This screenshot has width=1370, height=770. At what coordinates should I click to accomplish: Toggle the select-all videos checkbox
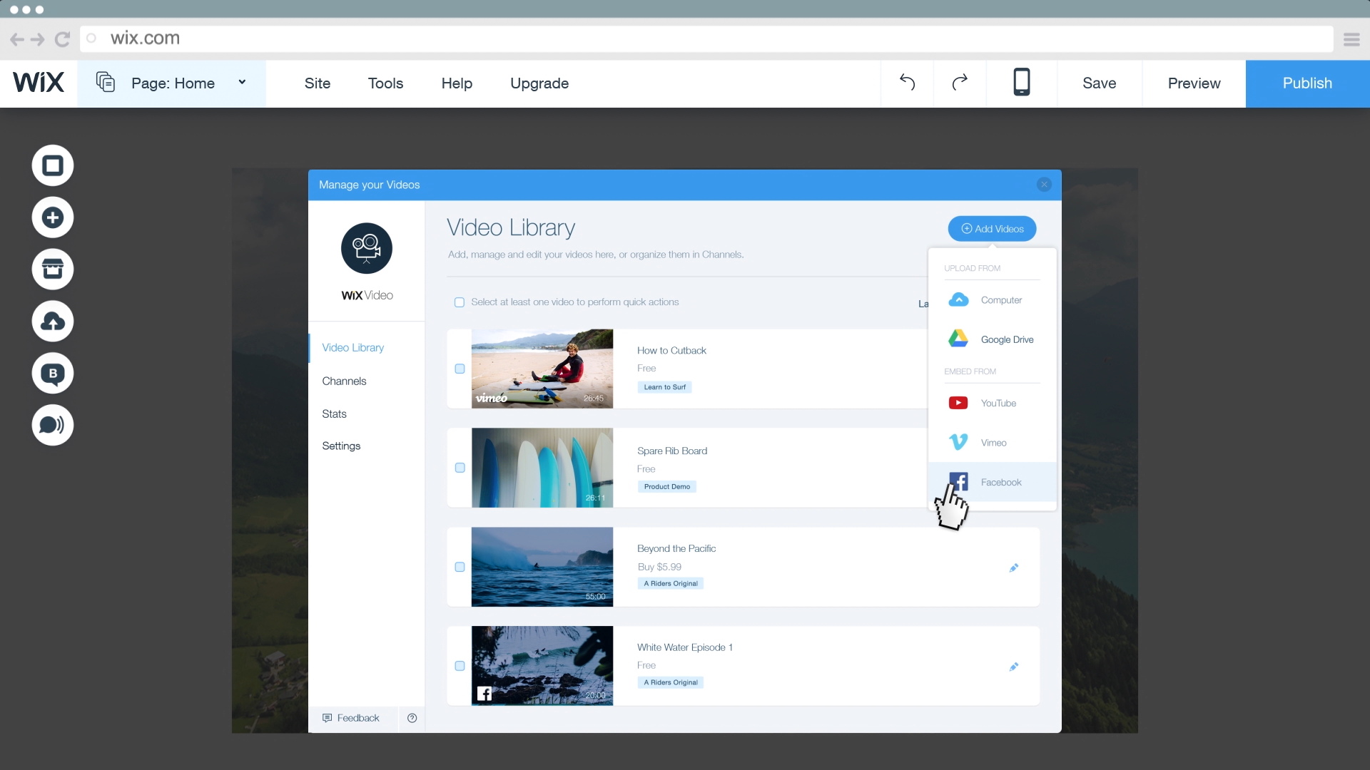pos(460,302)
